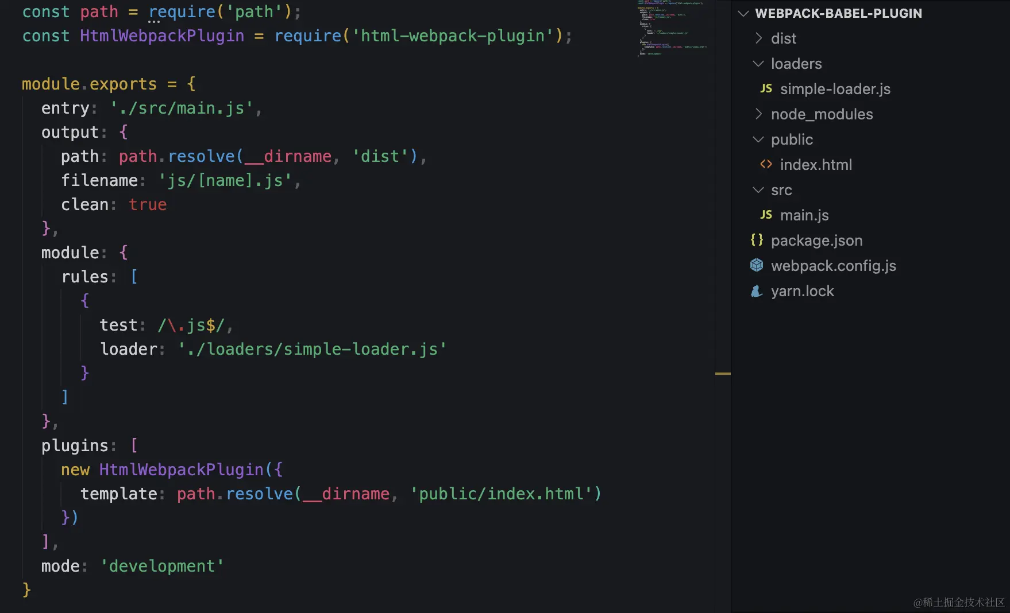
Task: Select the dist folder label
Action: (784, 38)
